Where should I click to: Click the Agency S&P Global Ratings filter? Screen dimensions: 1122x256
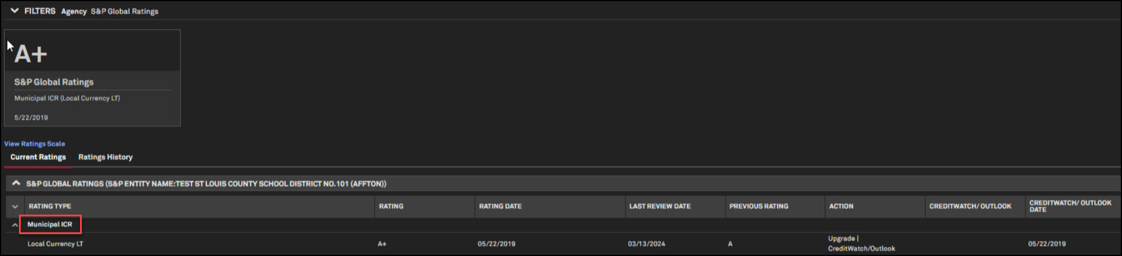tap(110, 11)
